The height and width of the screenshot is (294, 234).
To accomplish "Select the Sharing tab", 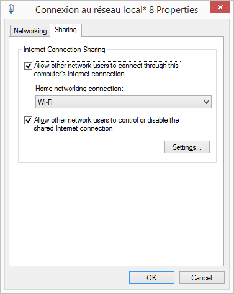I will [66, 30].
